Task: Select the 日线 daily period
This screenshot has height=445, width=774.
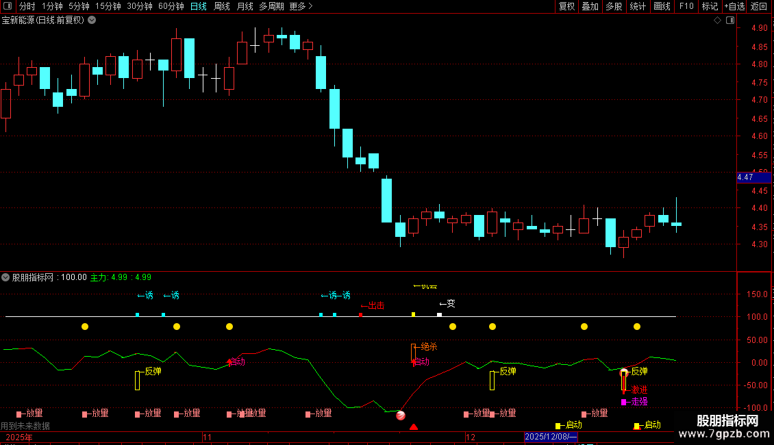Action: pyautogui.click(x=199, y=6)
